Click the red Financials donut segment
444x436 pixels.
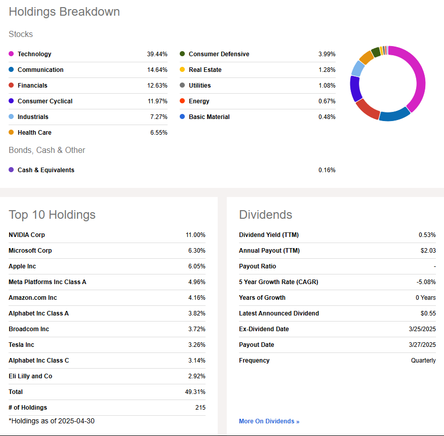pyautogui.click(x=366, y=109)
